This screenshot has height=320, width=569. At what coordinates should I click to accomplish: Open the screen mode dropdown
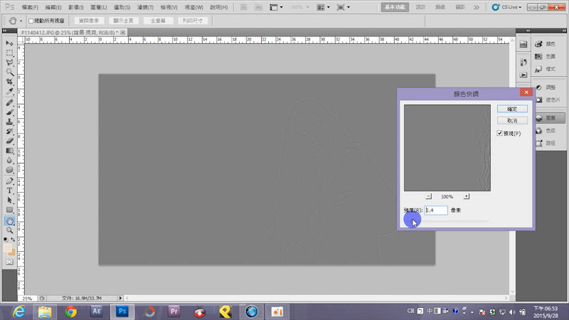(344, 6)
